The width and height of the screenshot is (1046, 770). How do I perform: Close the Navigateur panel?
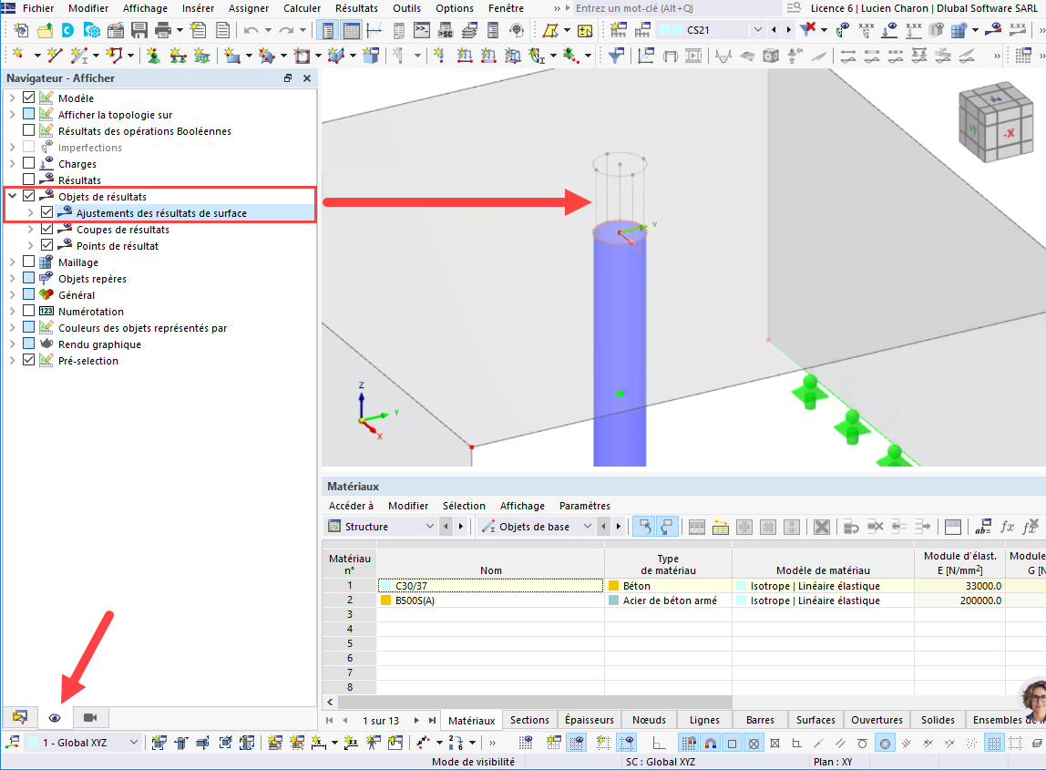point(307,78)
